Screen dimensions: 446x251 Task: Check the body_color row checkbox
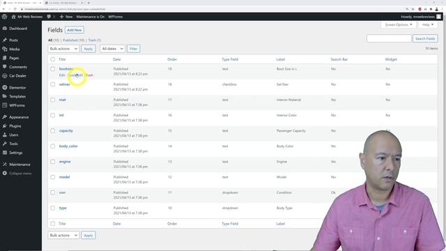coord(53,146)
